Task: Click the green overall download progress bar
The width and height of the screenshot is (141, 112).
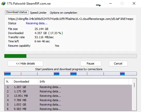Action: 70,56
